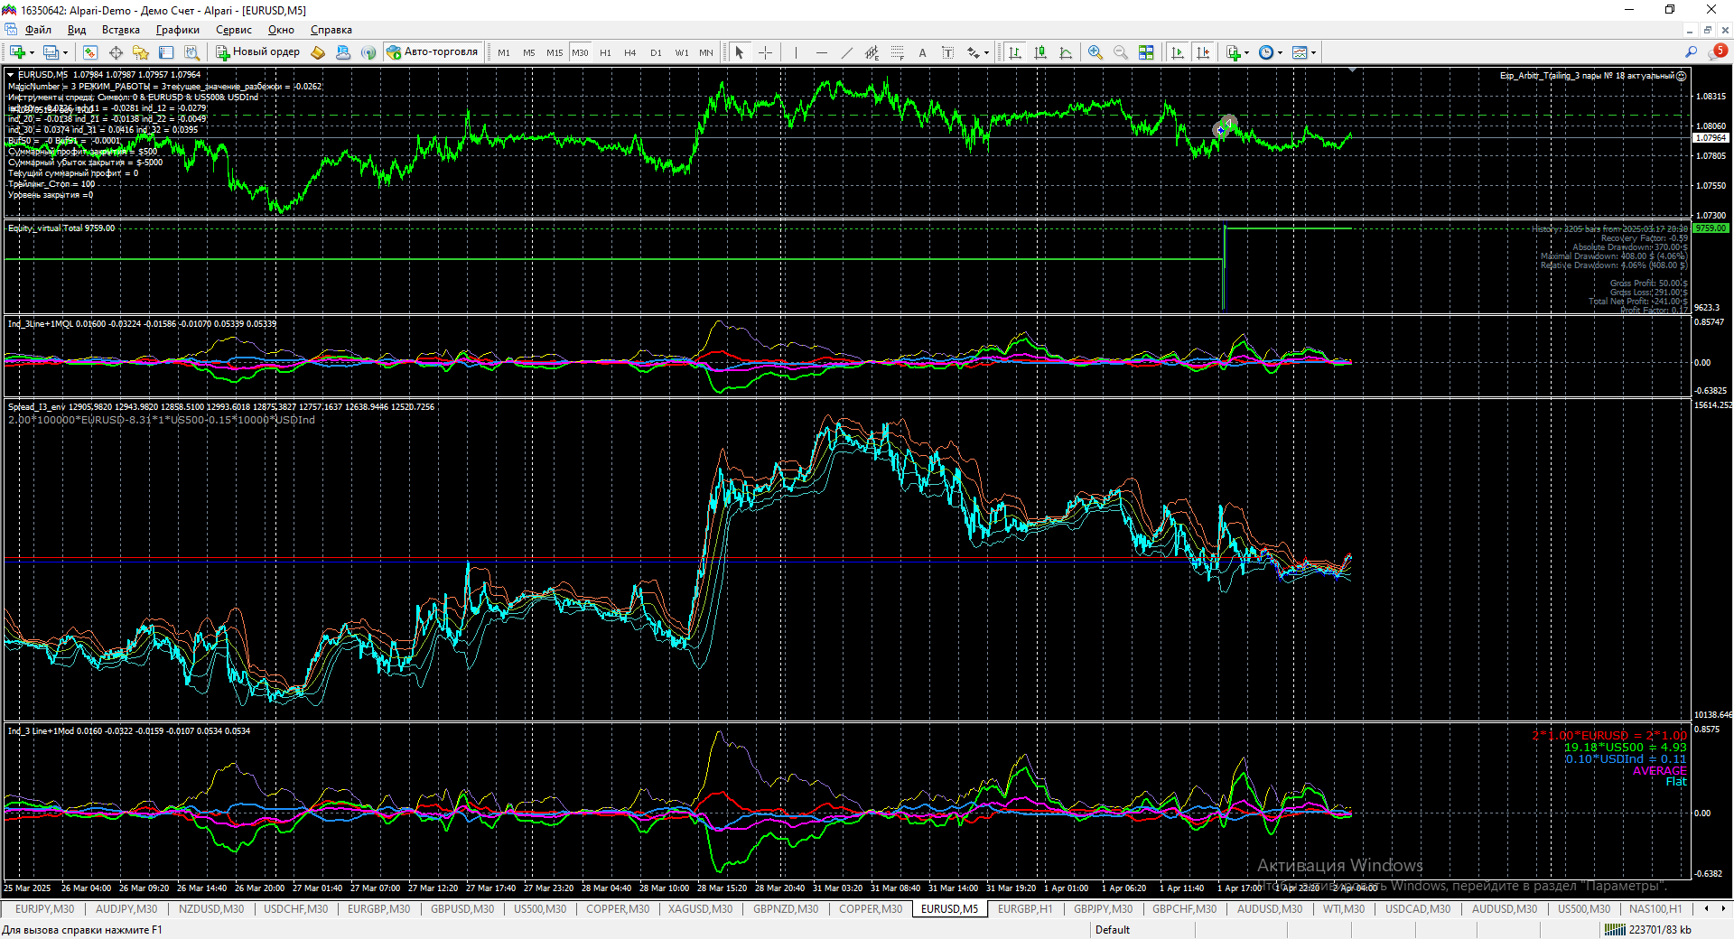Open search with the magnifier icon
This screenshot has width=1734, height=939.
pyautogui.click(x=1691, y=52)
